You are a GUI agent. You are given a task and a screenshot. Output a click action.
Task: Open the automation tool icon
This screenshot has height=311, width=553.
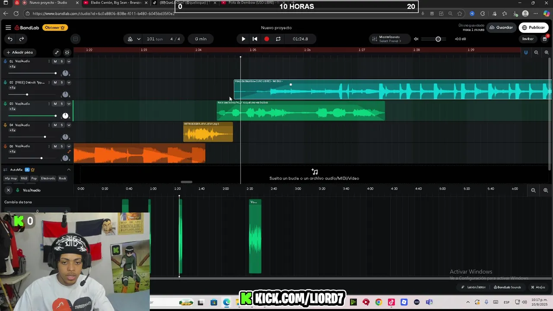click(57, 52)
